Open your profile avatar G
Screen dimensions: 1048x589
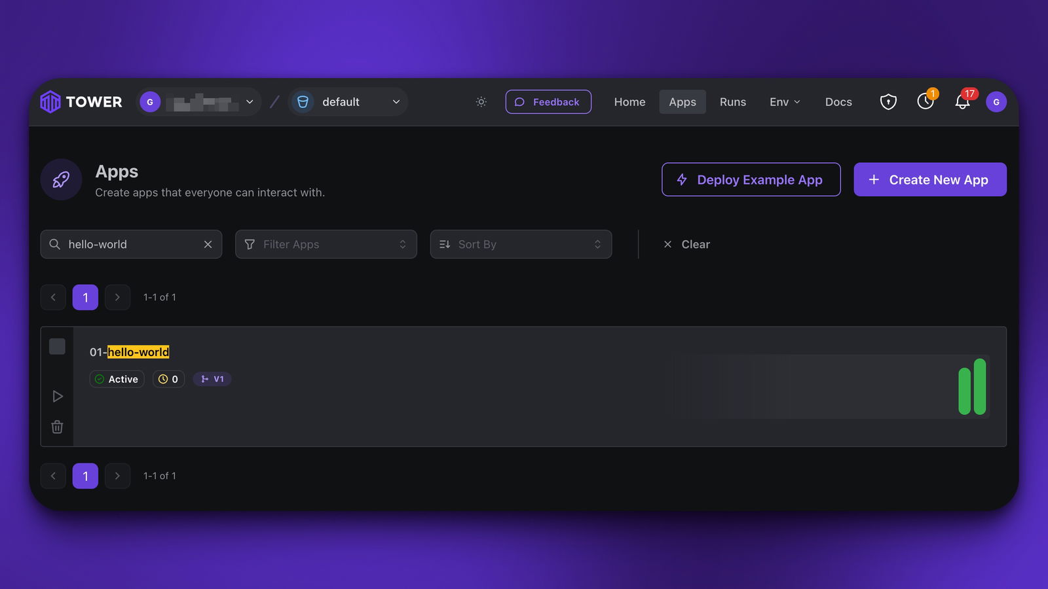pos(996,102)
